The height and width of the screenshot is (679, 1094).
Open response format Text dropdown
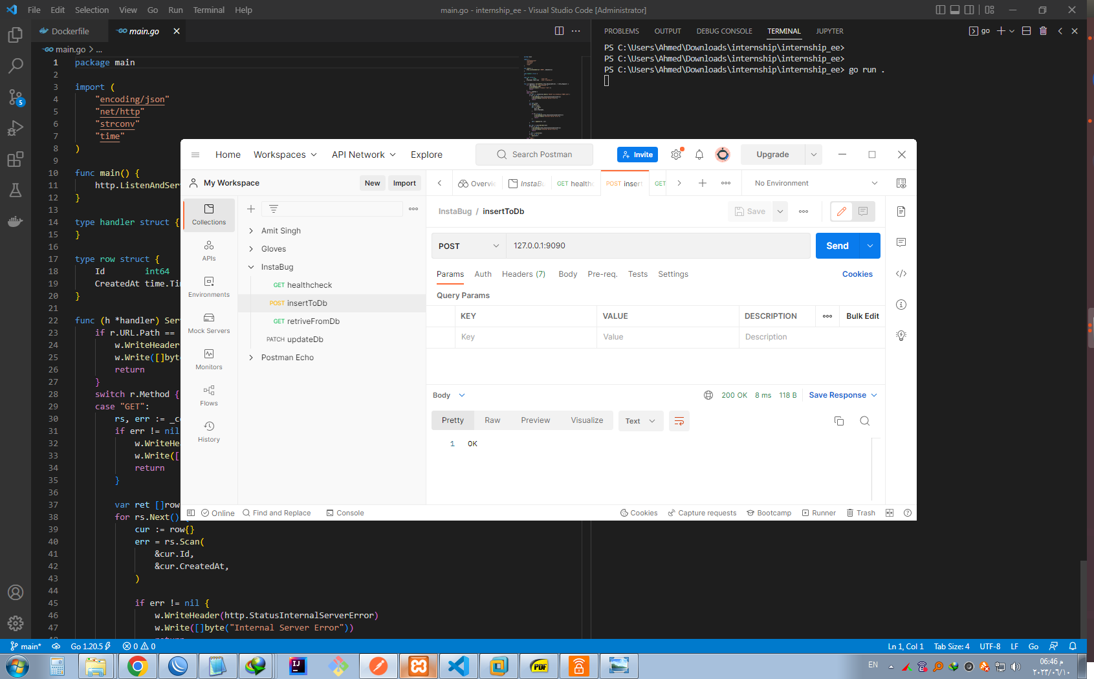pyautogui.click(x=640, y=421)
